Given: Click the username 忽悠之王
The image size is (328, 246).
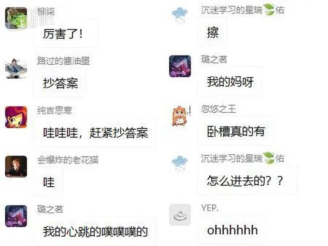Looking at the screenshot, I should click(219, 109).
